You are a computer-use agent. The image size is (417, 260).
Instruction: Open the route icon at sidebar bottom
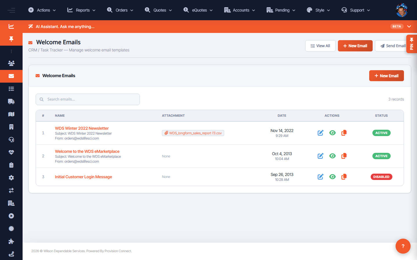click(x=11, y=254)
